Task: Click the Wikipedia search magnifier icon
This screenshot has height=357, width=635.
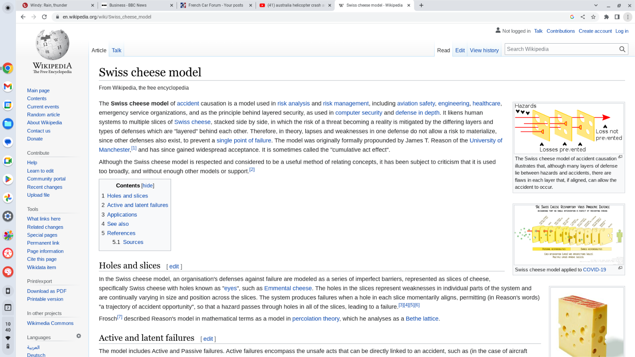Action: pyautogui.click(x=622, y=49)
